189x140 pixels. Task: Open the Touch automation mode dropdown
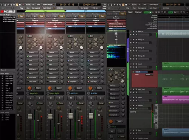(149, 75)
